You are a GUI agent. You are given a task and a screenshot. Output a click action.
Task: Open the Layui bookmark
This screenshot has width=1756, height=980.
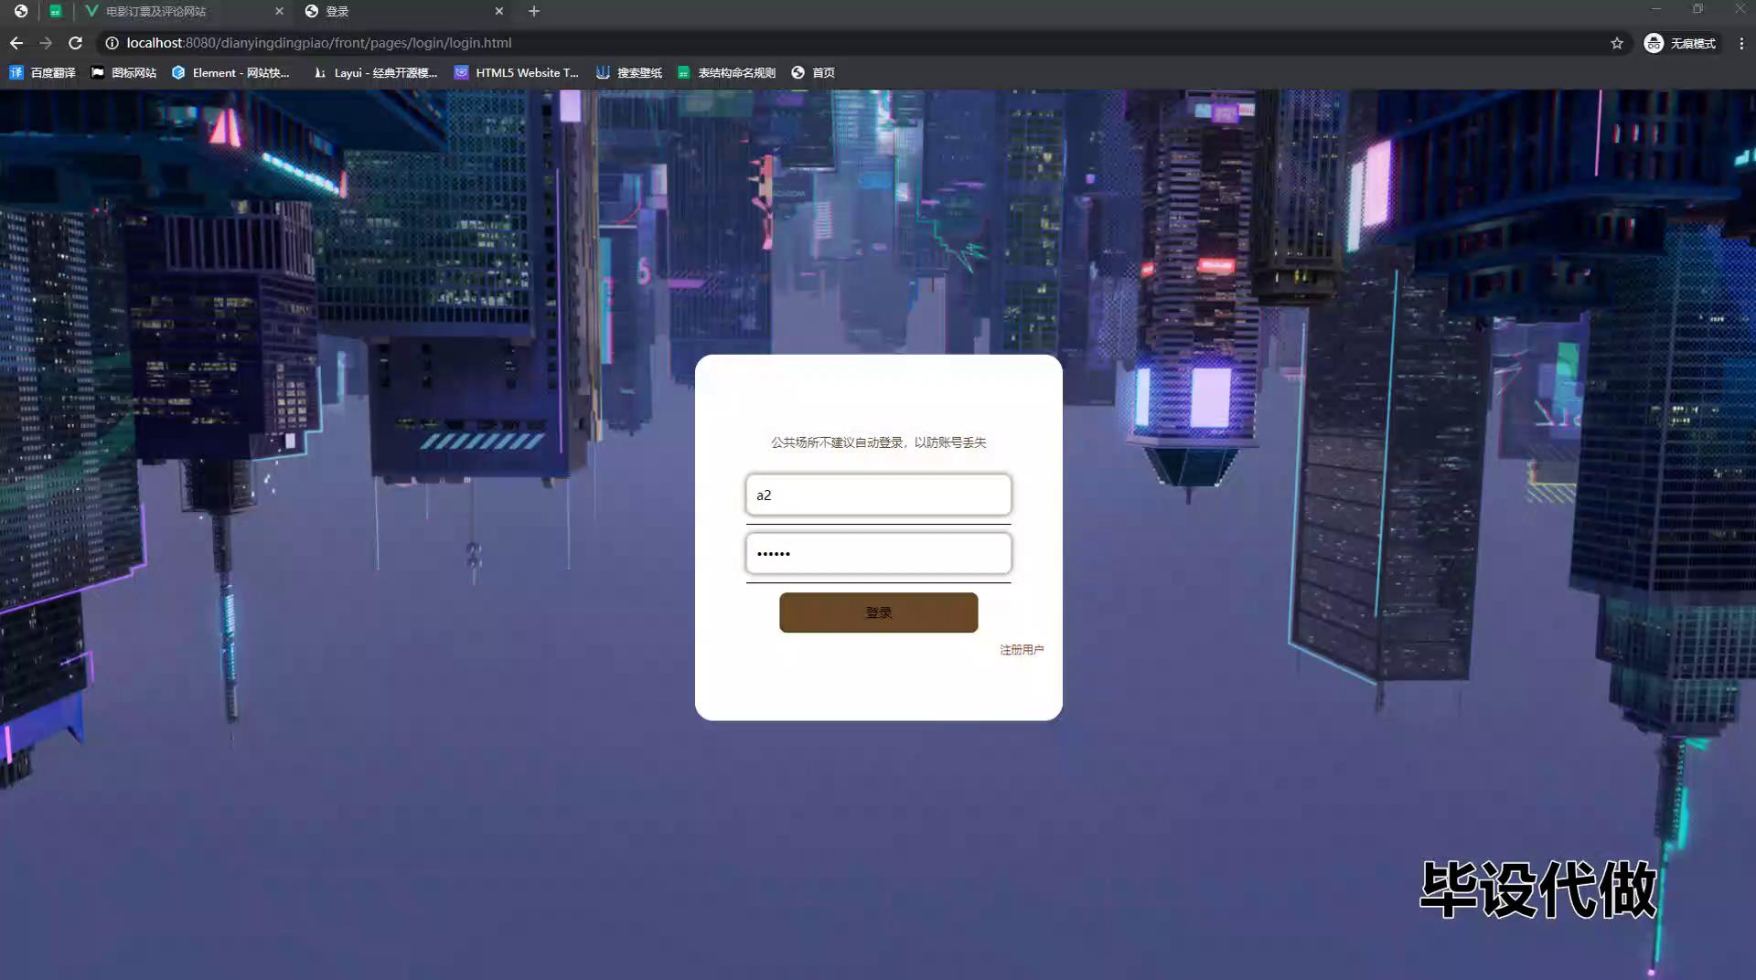(375, 72)
